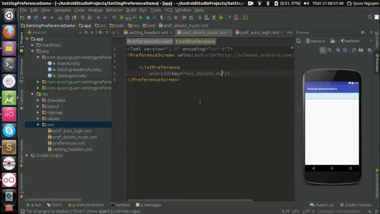The height and width of the screenshot is (214, 380).
Task: Click the Debug app bug icon
Action: (x=148, y=17)
